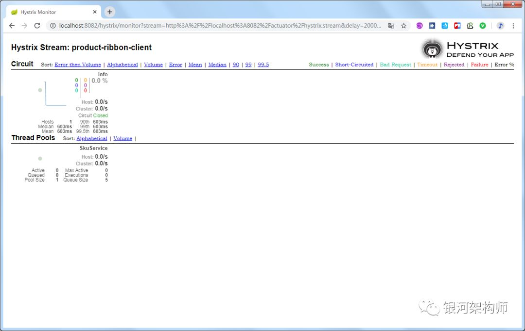The height and width of the screenshot is (331, 525).
Task: Open the translate page icon
Action: click(391, 26)
